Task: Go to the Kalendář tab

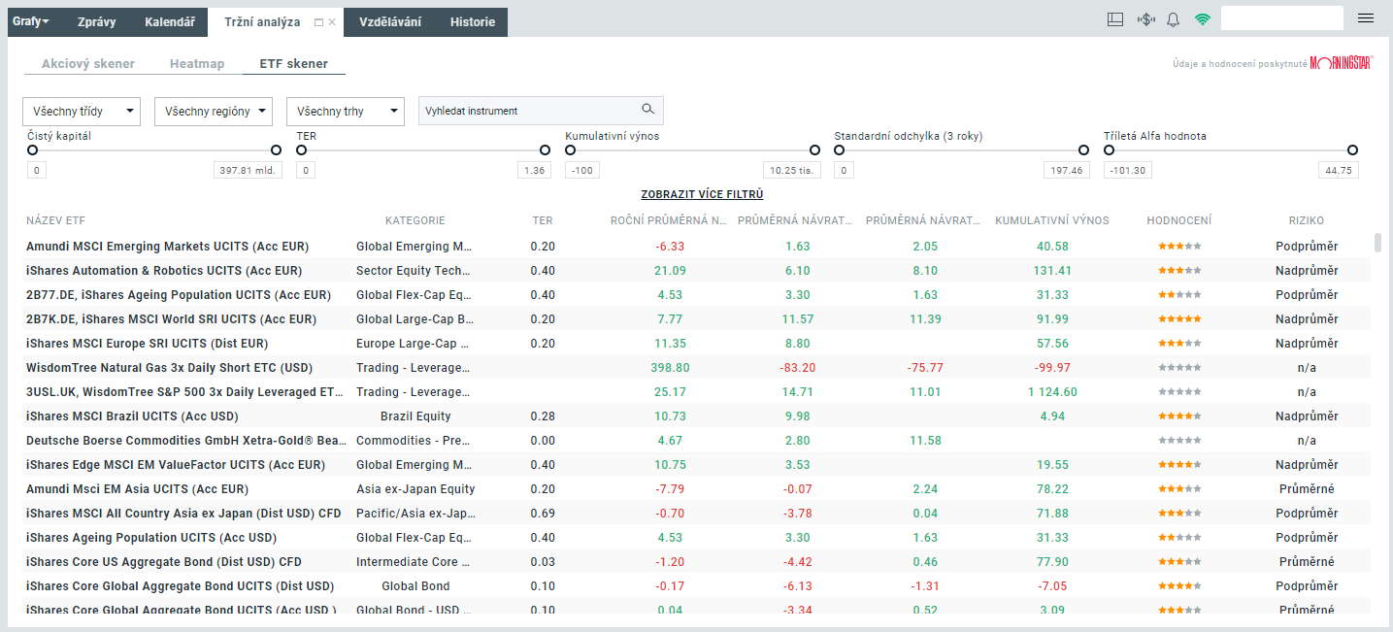Action: [170, 21]
